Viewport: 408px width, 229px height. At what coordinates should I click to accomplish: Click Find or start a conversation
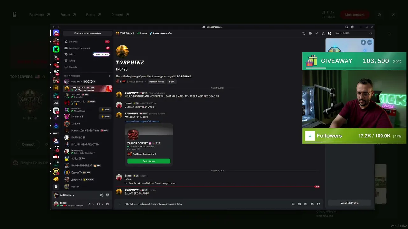[x=87, y=33]
